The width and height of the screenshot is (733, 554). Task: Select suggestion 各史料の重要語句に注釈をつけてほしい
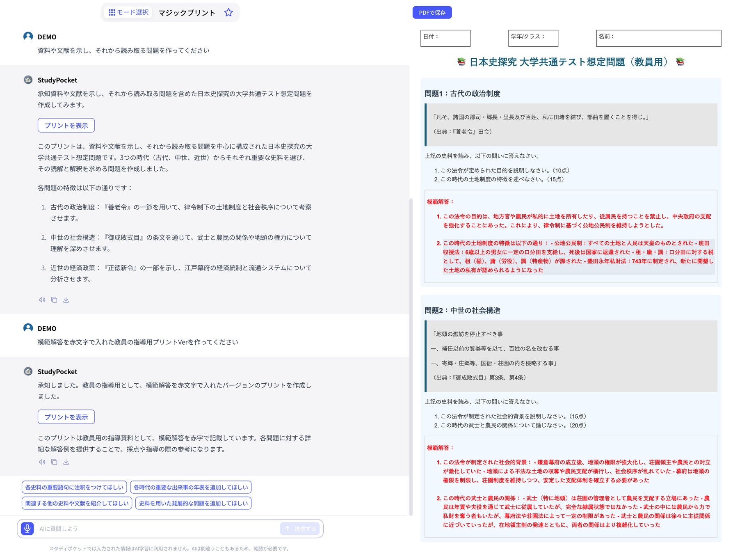point(74,487)
